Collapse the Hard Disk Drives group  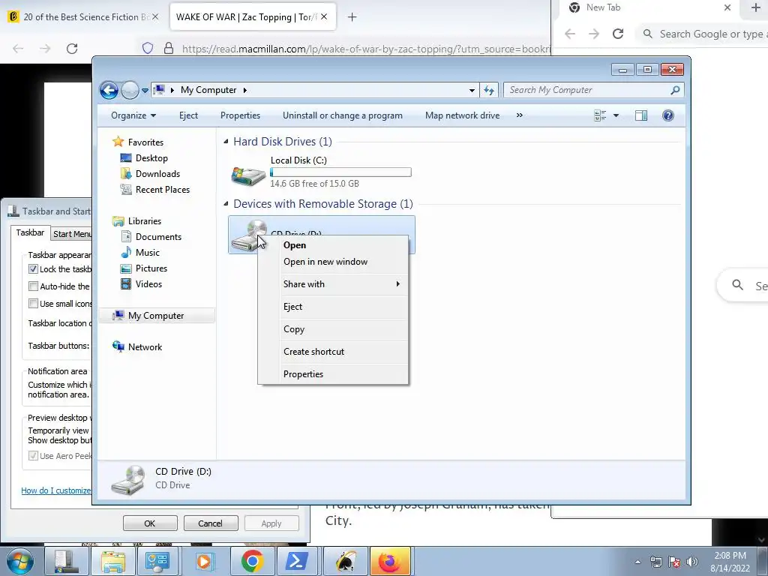[x=226, y=142]
